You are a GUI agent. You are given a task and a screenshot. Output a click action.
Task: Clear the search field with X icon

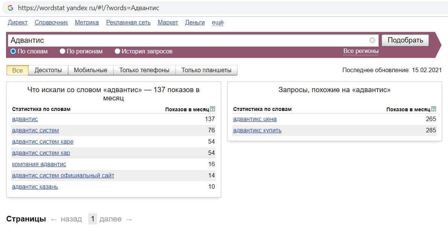(x=372, y=40)
